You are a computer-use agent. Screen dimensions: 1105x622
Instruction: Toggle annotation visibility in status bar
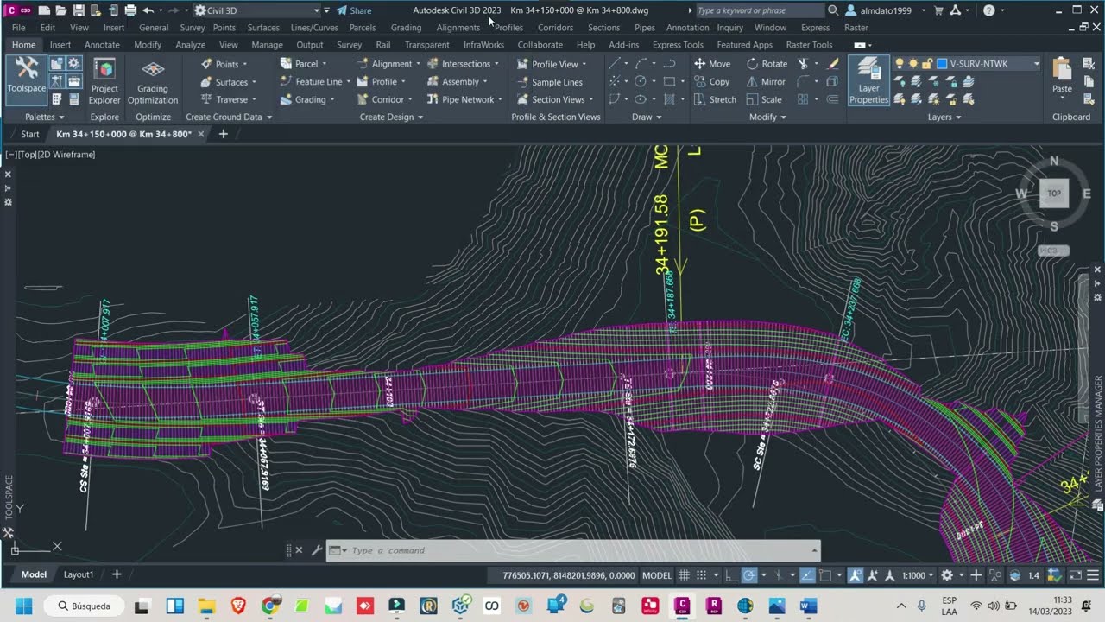click(x=856, y=575)
